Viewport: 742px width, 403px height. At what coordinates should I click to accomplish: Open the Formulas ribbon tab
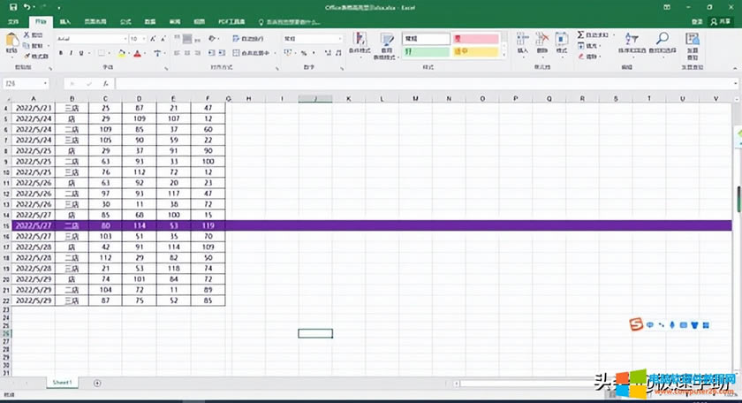pyautogui.click(x=125, y=20)
